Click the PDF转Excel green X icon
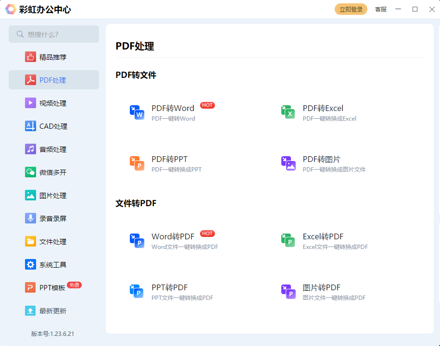This screenshot has height=346, width=440. pos(288,112)
